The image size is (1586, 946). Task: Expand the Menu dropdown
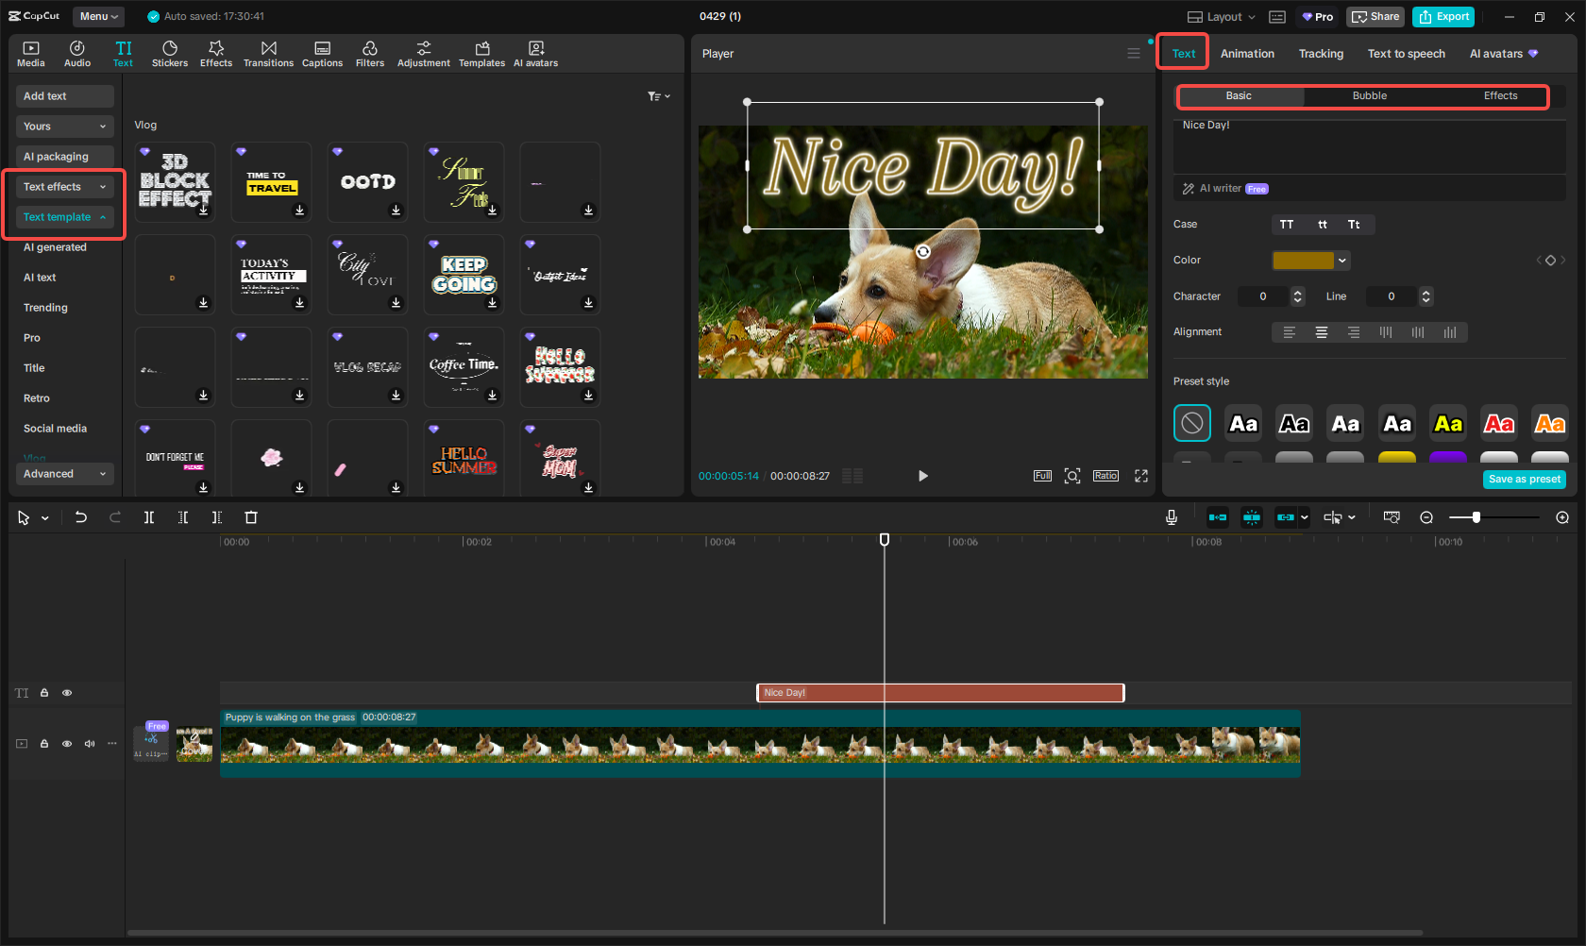99,16
